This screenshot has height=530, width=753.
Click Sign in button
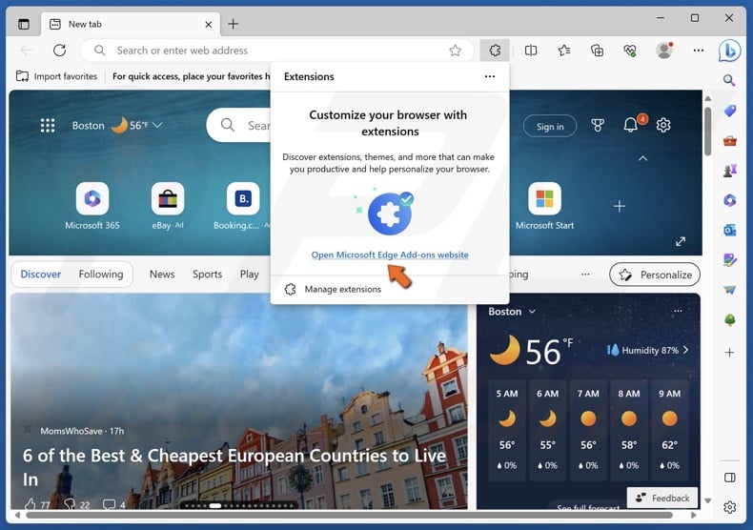[x=550, y=126]
